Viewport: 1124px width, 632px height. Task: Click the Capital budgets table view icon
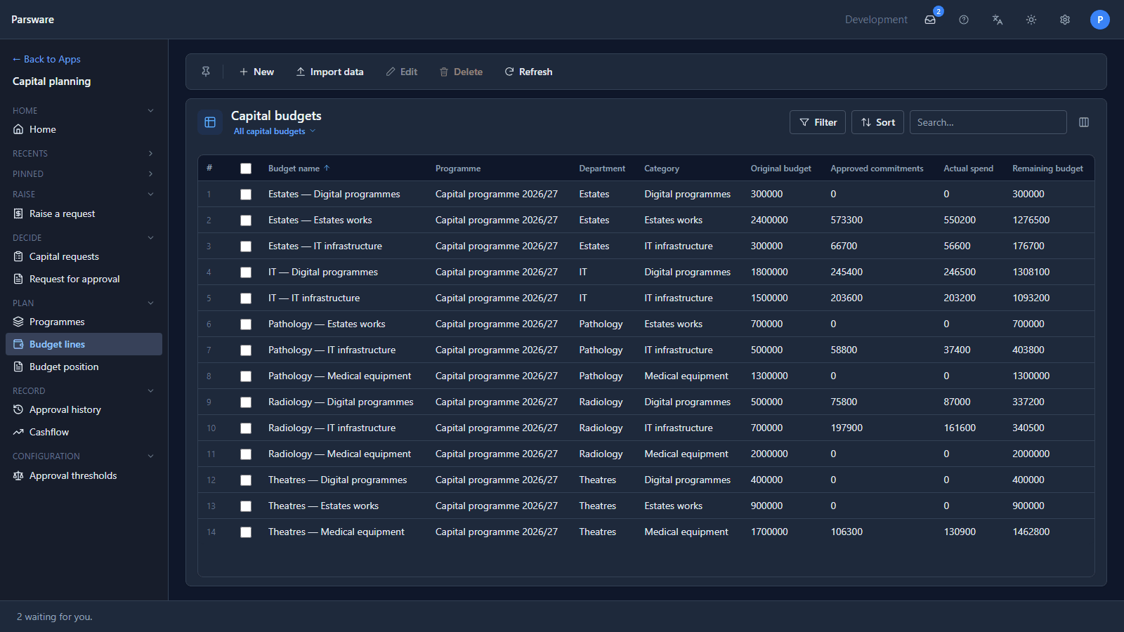click(210, 122)
